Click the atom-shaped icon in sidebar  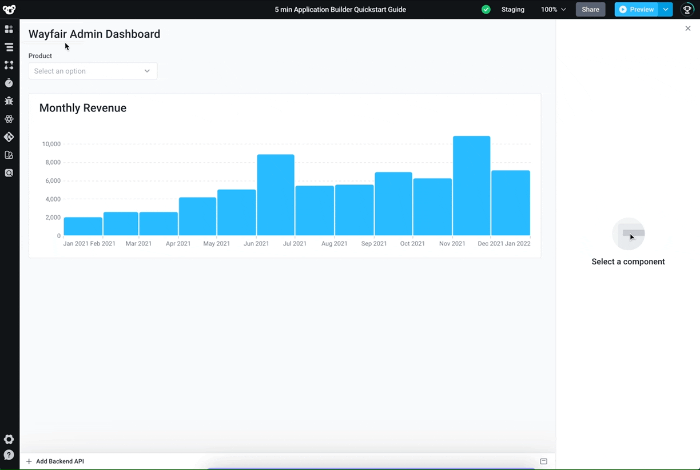9,119
